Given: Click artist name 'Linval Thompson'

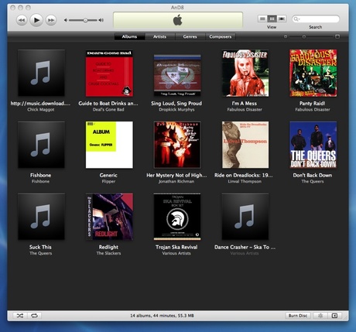Looking at the screenshot, I should pos(245,181).
